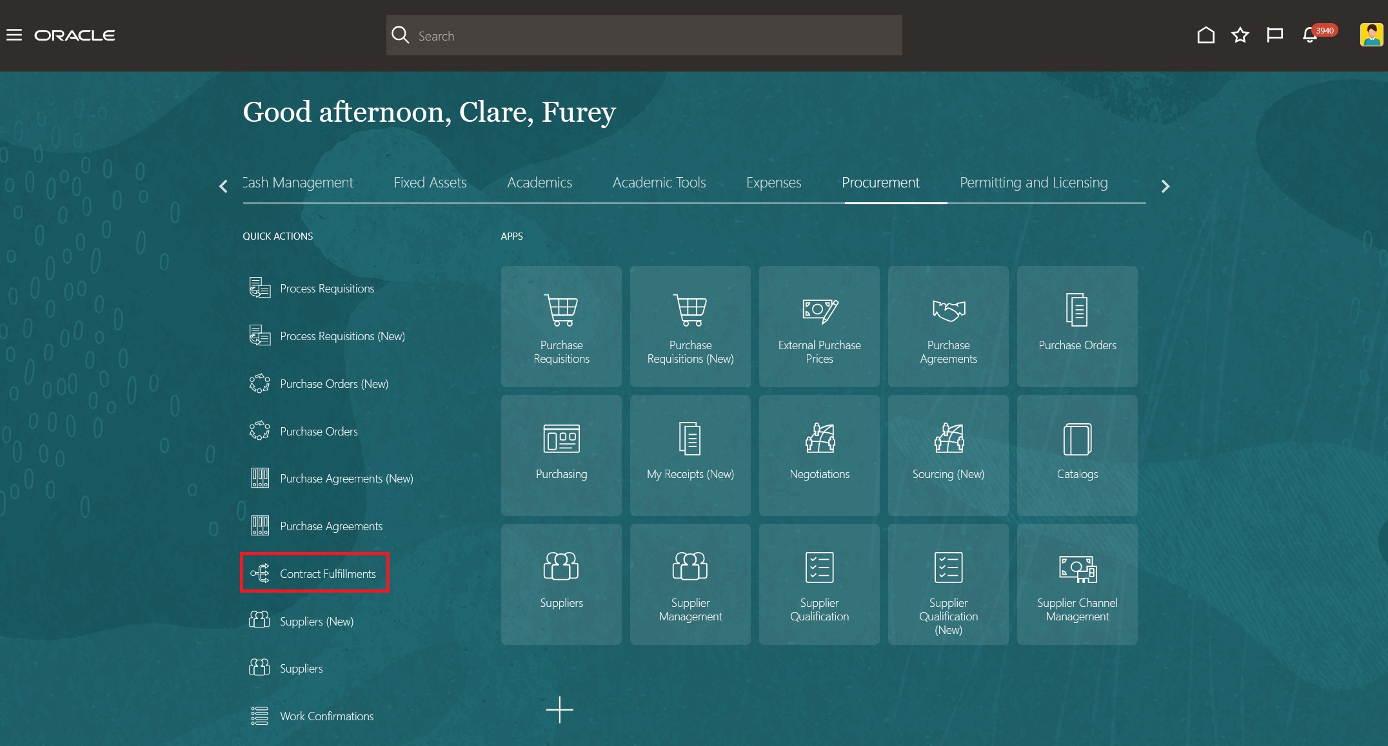Open Process Requisitions quick action

pyautogui.click(x=312, y=289)
